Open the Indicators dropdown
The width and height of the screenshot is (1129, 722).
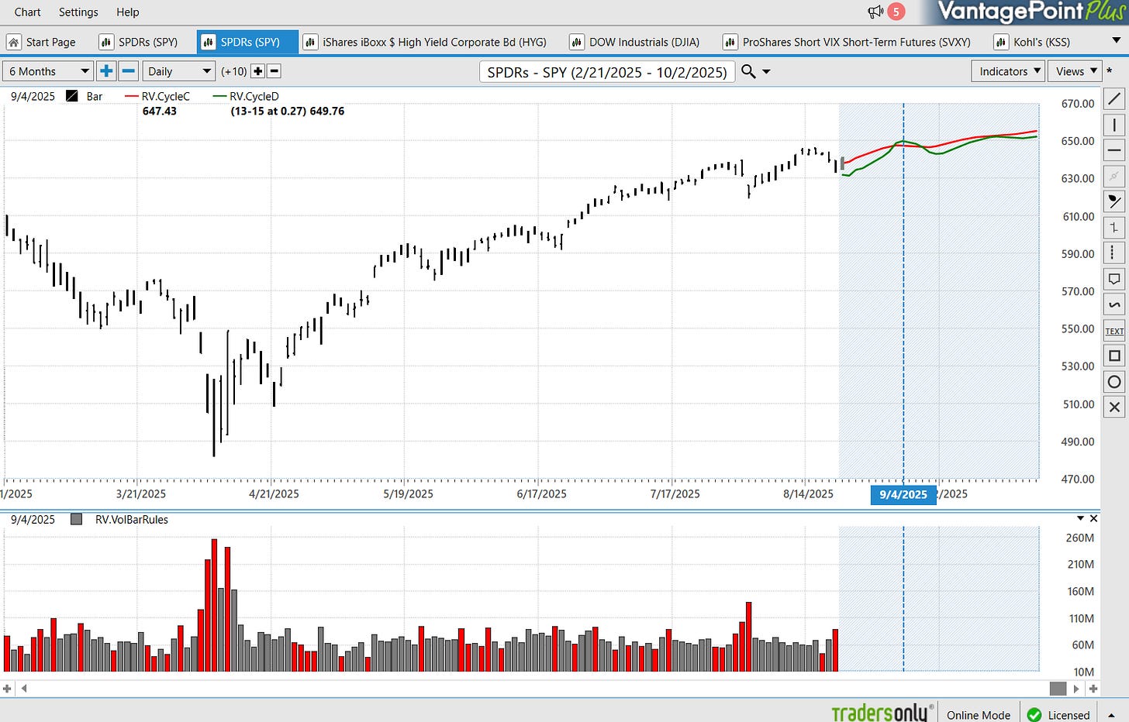point(1008,71)
